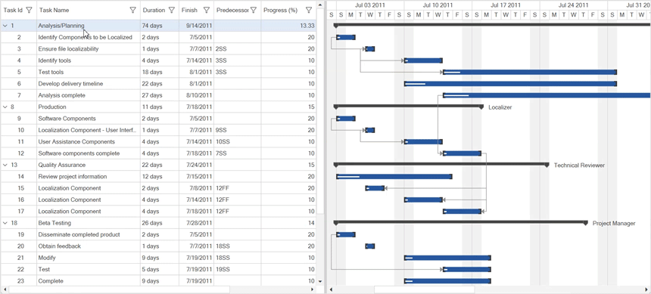Select the Gantt bar for Identify tools
This screenshot has height=294, width=651.
click(x=423, y=60)
